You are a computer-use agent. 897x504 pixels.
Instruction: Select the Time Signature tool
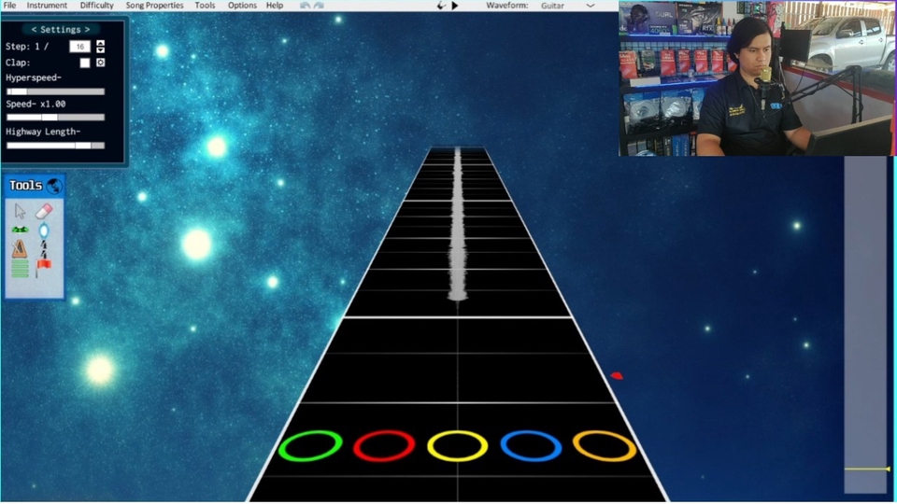point(44,249)
